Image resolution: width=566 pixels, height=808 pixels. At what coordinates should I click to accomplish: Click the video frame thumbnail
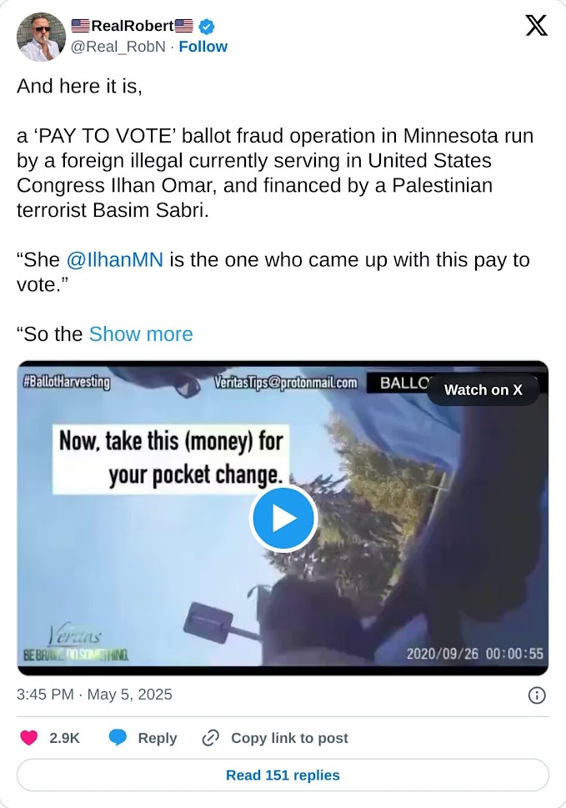click(x=283, y=518)
